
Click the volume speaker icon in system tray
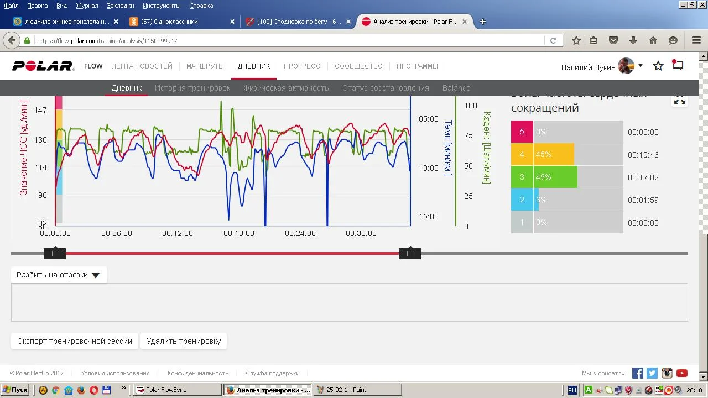[679, 390]
